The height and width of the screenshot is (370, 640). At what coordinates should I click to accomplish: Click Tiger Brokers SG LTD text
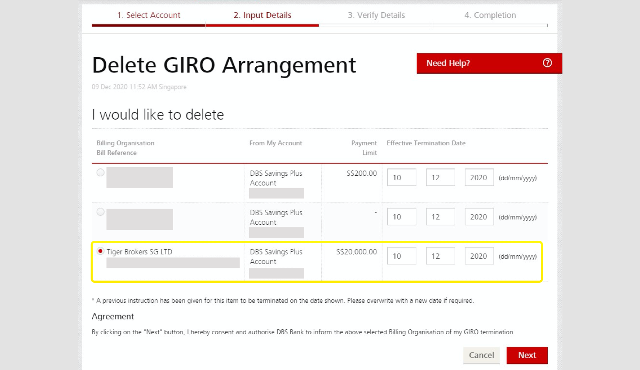click(139, 252)
